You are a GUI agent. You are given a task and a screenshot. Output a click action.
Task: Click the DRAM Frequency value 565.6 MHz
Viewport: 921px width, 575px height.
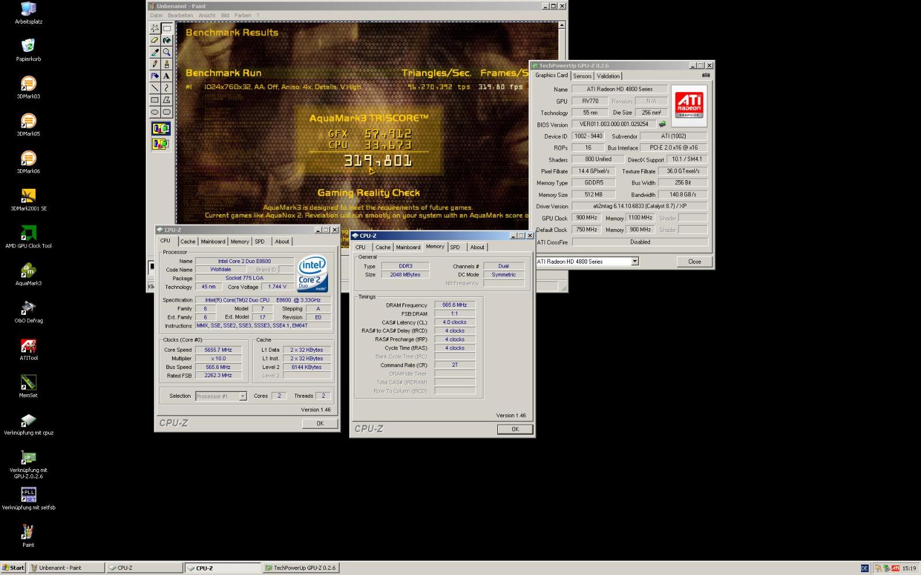(x=454, y=305)
